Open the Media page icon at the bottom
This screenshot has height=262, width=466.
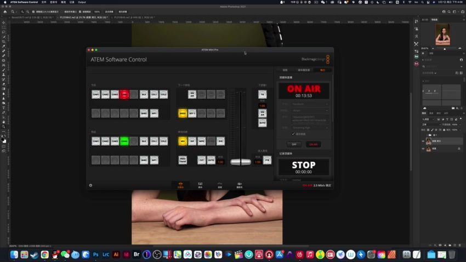click(200, 185)
